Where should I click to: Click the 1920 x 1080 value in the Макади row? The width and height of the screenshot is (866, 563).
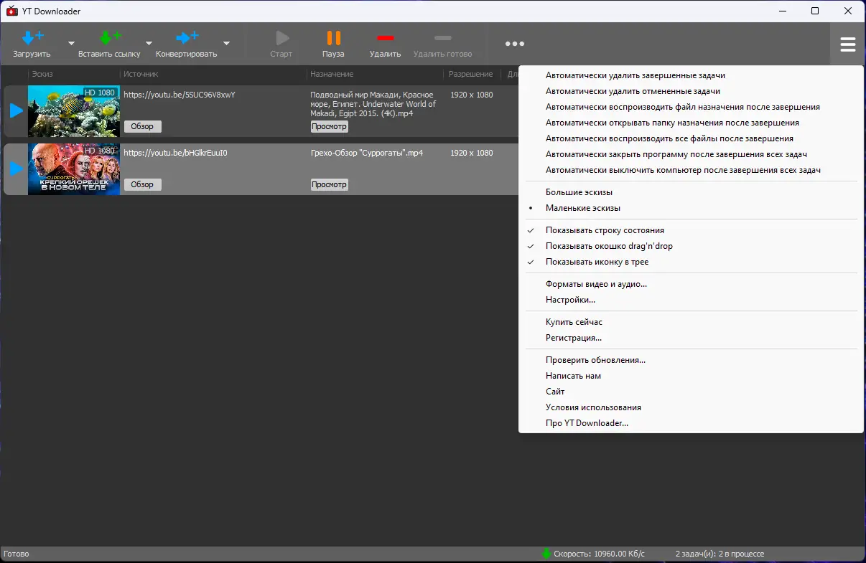pos(472,95)
